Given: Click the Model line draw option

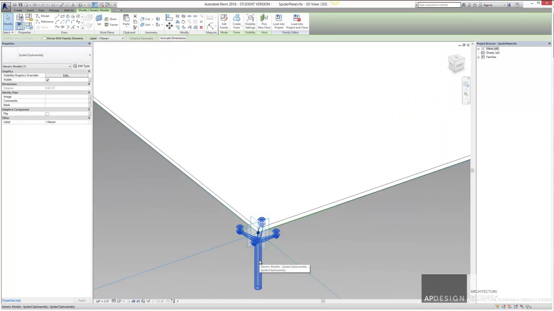Looking at the screenshot, I should pyautogui.click(x=42, y=16).
